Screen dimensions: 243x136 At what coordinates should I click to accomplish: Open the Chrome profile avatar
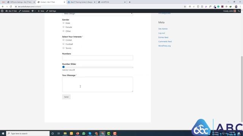pyautogui.click(x=236, y=7)
